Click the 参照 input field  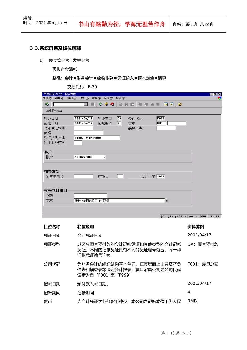[89, 133]
